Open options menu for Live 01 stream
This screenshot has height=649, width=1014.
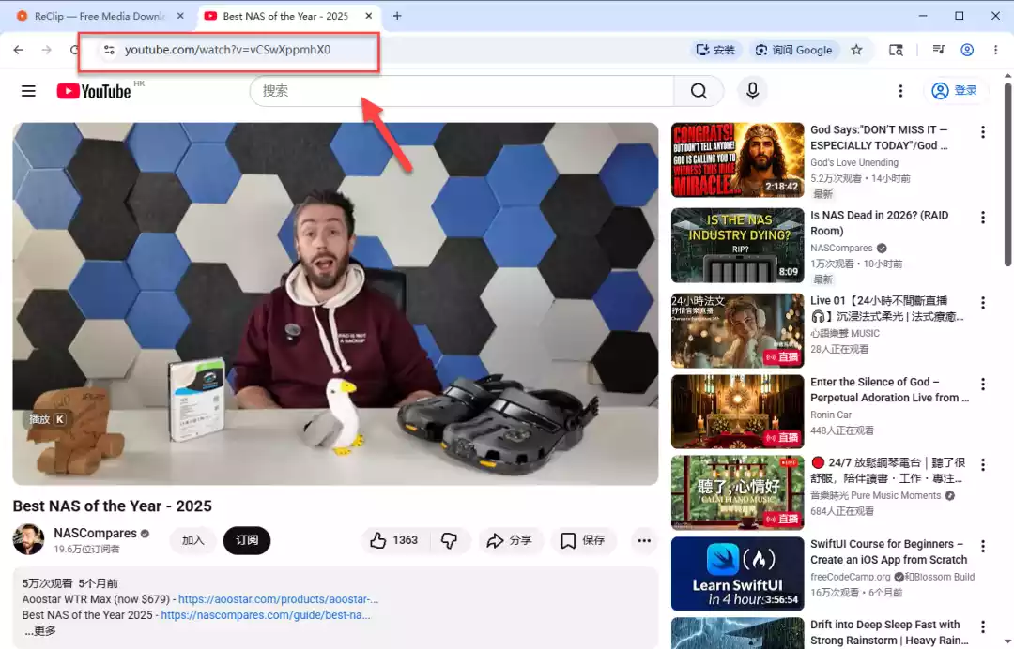[x=983, y=303]
